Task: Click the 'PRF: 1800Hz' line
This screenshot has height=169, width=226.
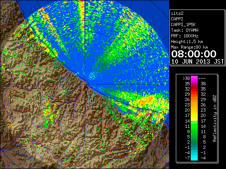Action: 185,36
